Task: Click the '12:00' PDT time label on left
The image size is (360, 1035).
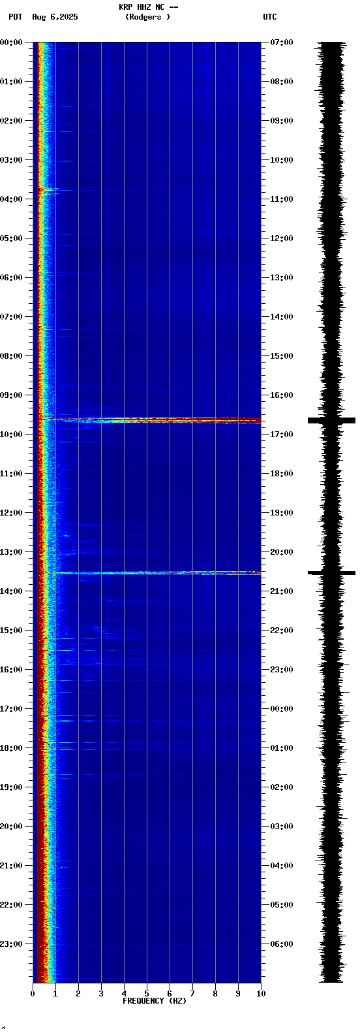Action: pyautogui.click(x=11, y=513)
